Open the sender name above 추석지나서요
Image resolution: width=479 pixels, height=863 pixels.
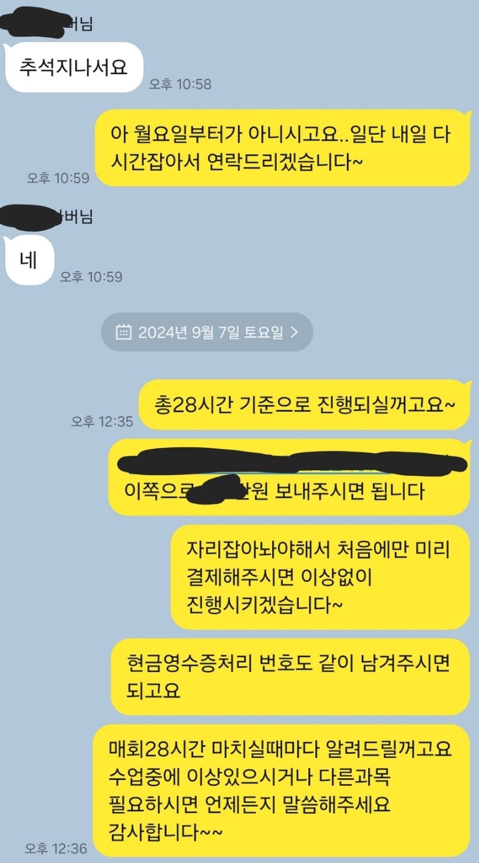pyautogui.click(x=47, y=24)
